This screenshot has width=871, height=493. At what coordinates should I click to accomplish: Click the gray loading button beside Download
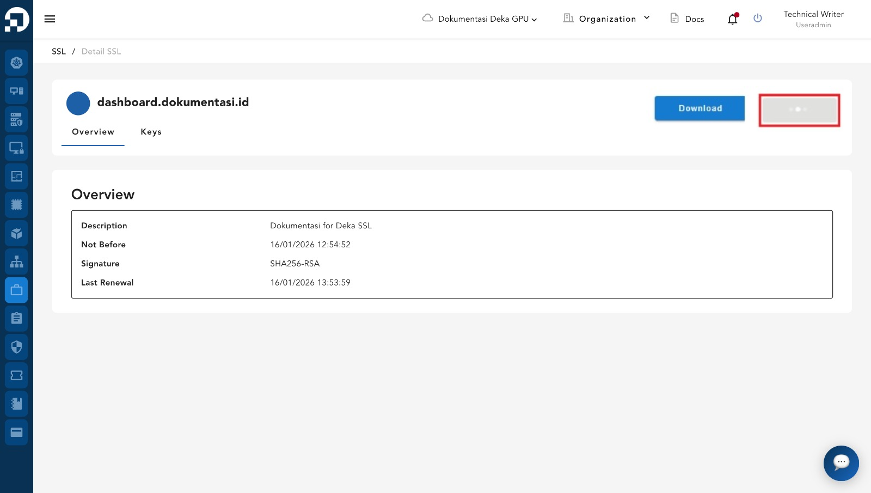click(x=799, y=110)
